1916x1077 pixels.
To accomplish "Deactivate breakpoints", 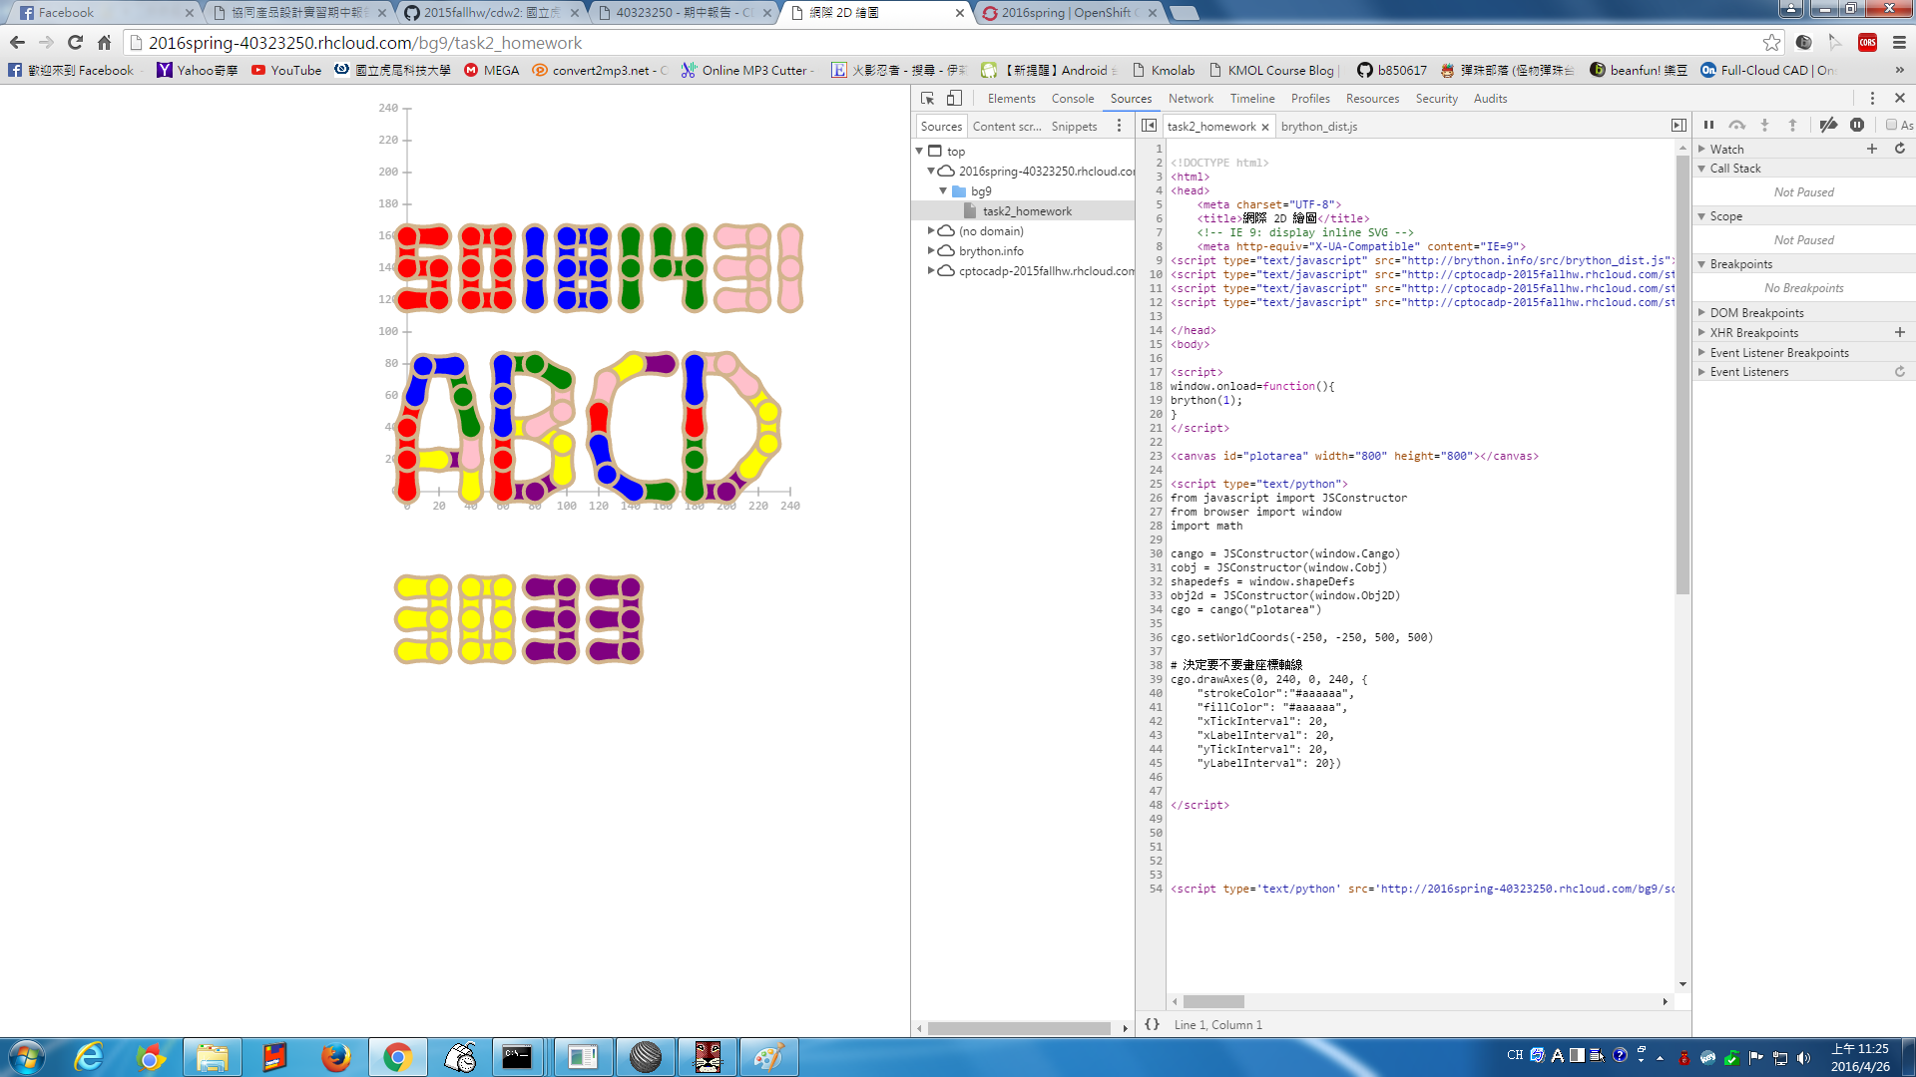I will point(1828,126).
